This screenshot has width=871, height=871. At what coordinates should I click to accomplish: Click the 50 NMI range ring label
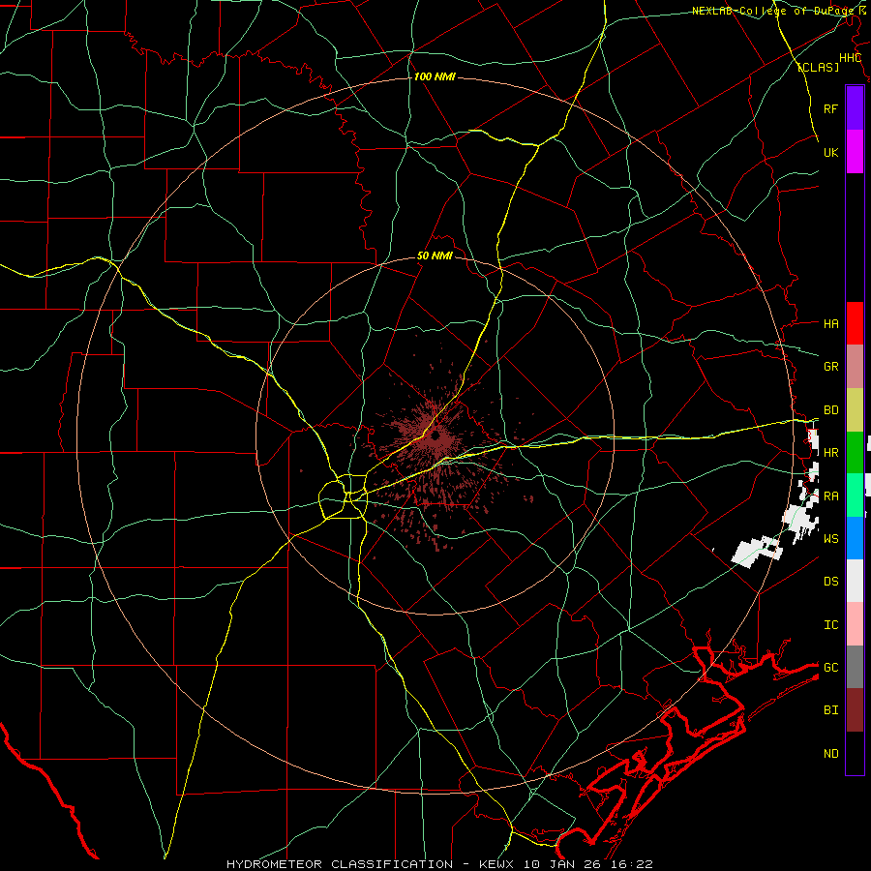coord(435,255)
